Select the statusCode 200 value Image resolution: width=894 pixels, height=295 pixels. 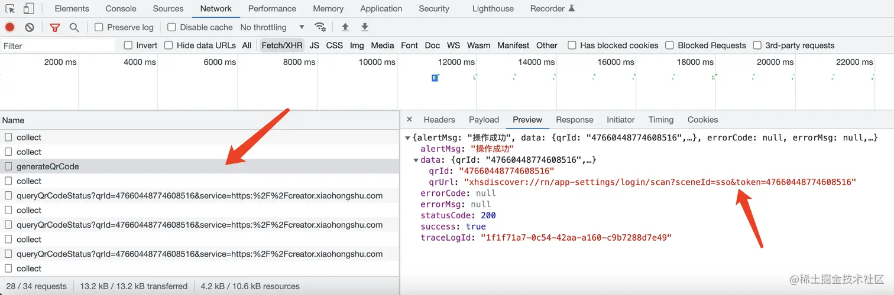pyautogui.click(x=488, y=215)
